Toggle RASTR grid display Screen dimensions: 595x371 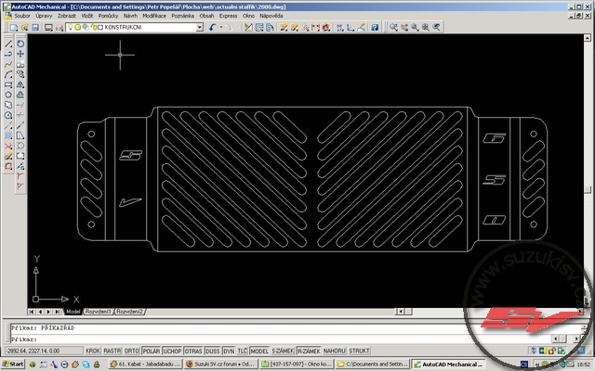click(112, 351)
